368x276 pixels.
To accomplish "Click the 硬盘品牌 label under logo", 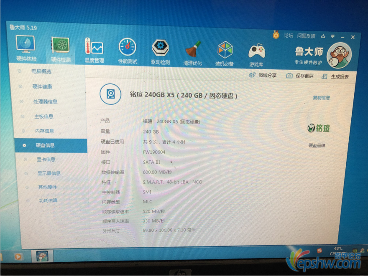I will pos(317,145).
